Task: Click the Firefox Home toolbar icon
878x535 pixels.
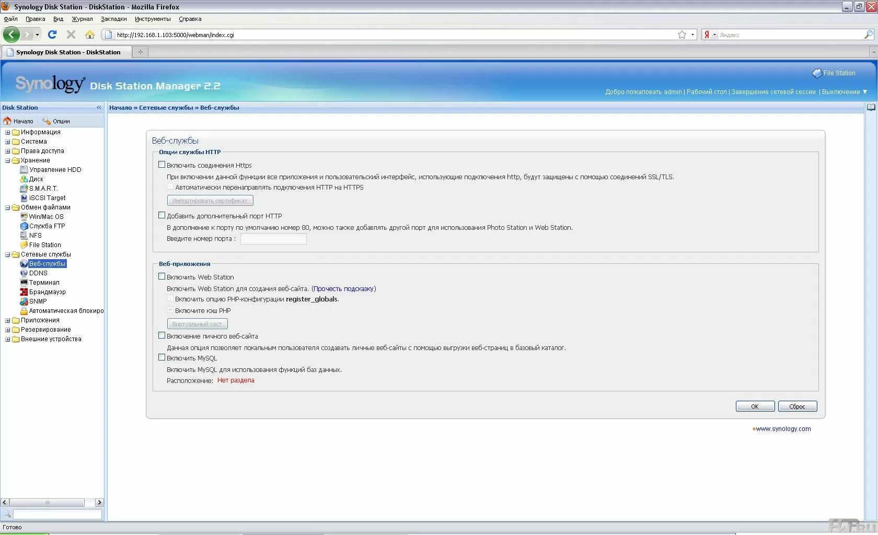Action: click(90, 35)
